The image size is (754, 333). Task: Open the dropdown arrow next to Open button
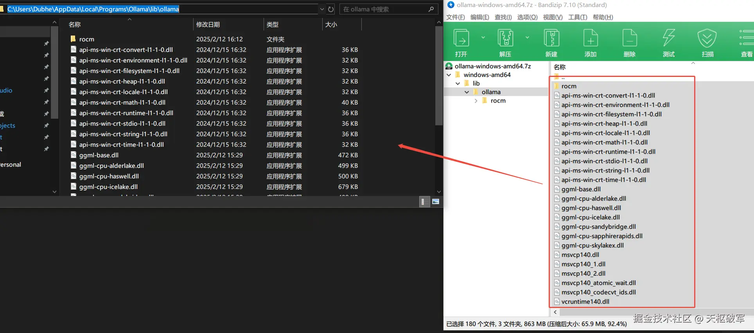tap(483, 37)
